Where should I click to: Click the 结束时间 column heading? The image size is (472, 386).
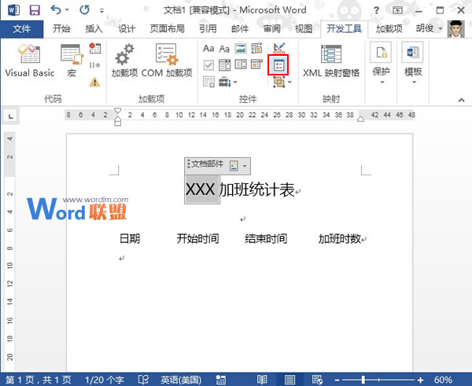coord(266,239)
